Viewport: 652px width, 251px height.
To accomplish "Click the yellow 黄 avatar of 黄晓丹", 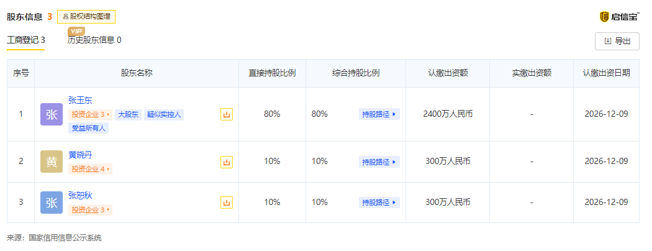I will tap(52, 162).
